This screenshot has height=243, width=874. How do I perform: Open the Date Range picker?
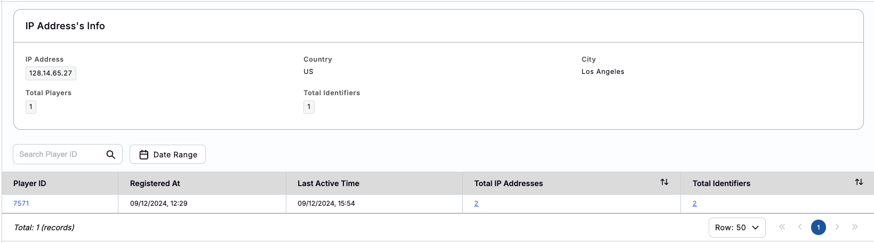tap(167, 155)
